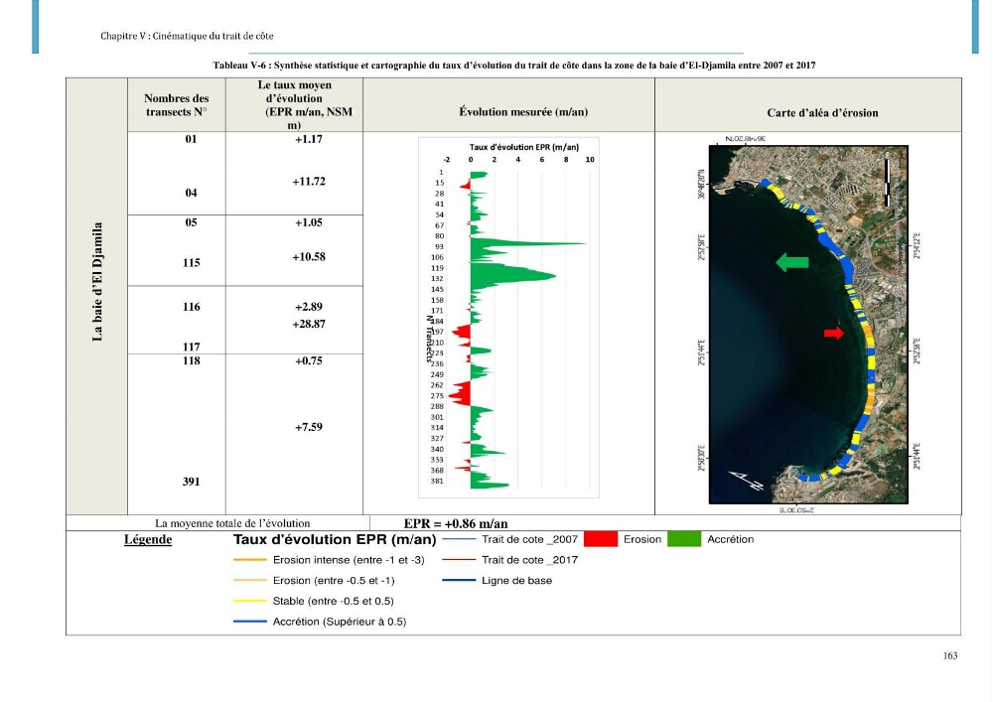Select transect number '116' cell
This screenshot has height=702, width=993.
tap(192, 307)
